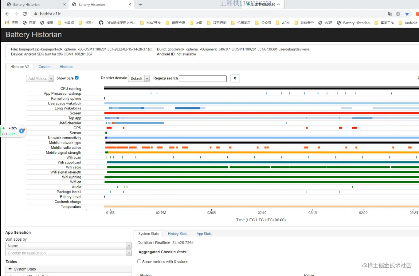419x276 pixels.
Task: Open the IDEA插件使用文档 GitHub bookmark
Action: [117, 23]
